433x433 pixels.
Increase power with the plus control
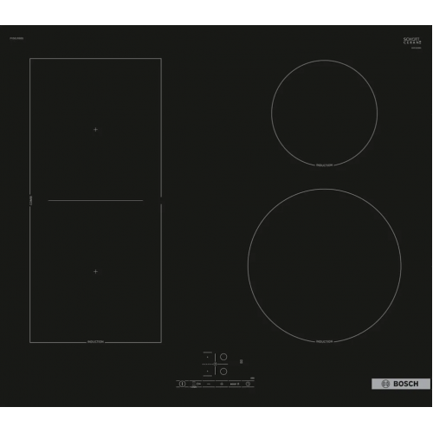coord(222,384)
